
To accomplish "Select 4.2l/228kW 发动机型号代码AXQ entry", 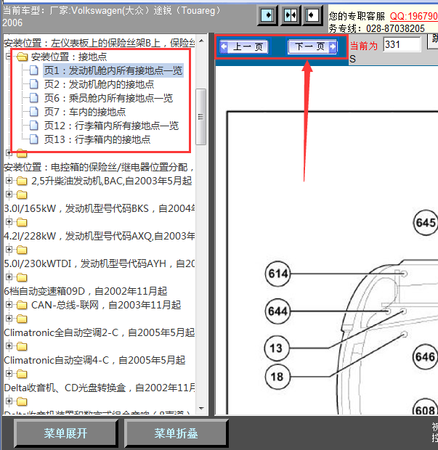I will click(x=99, y=236).
